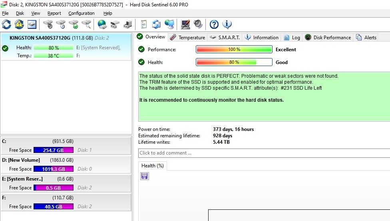Select the D: [New Volume] partition entry
Screen dimensions: 390x221
point(66,165)
